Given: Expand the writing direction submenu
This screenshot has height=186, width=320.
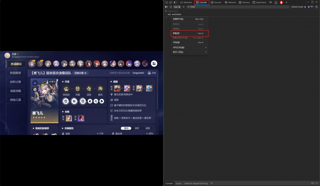Looking at the screenshot, I should pos(189,47).
